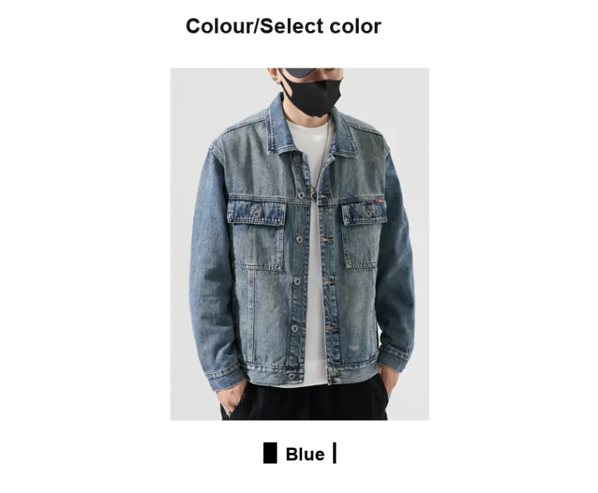
Task: Open the denim jacket product image
Action: [299, 245]
